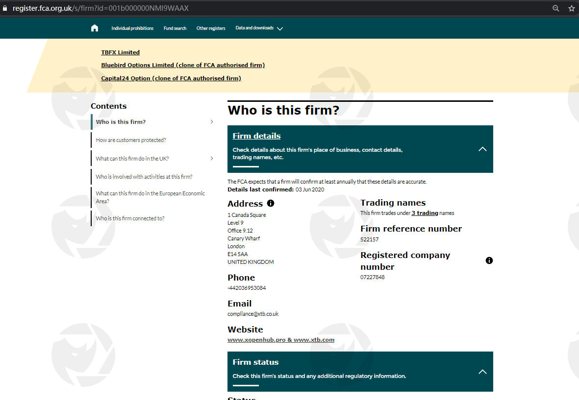This screenshot has height=400, width=579.
Task: Click the firm email compliance@xtb.co.uk
Action: click(x=253, y=314)
